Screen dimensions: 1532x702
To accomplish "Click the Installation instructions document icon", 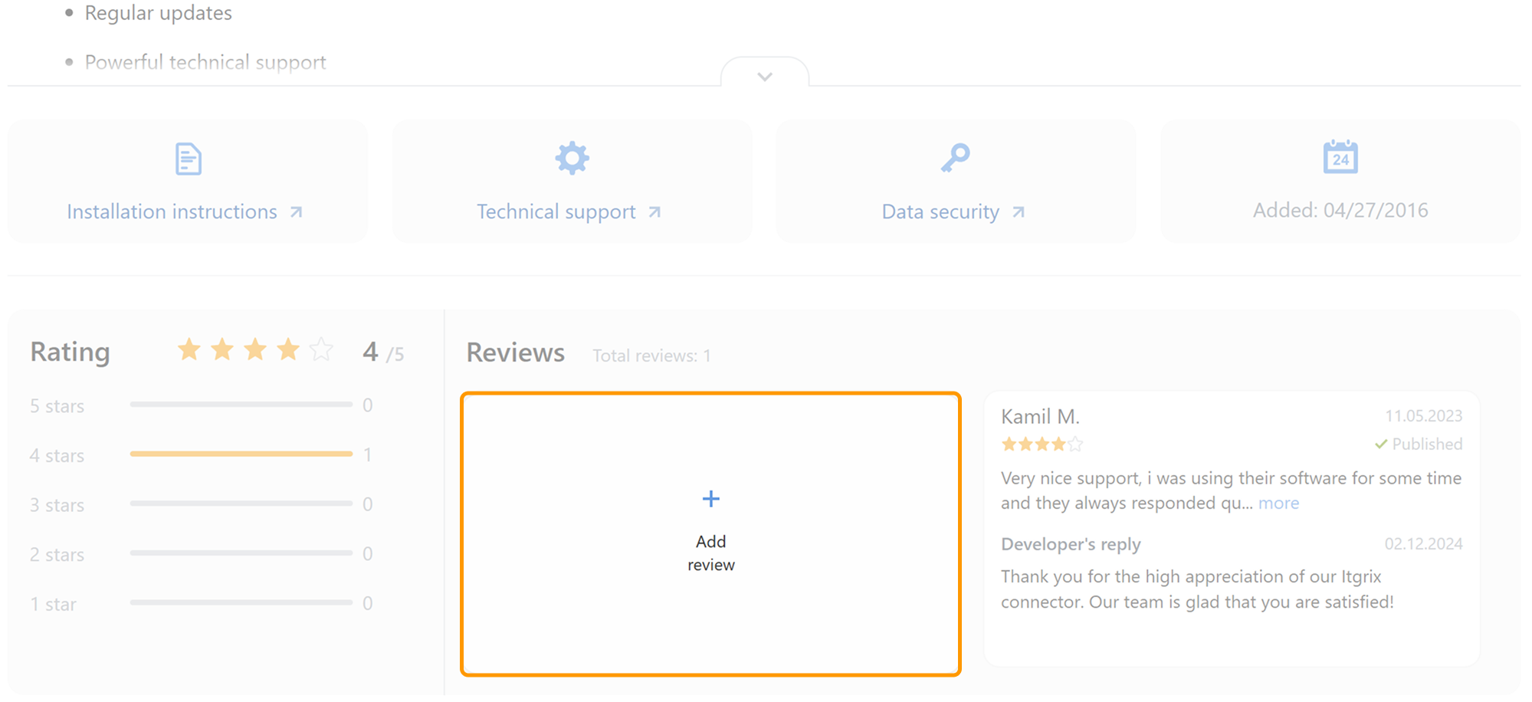I will pos(188,159).
